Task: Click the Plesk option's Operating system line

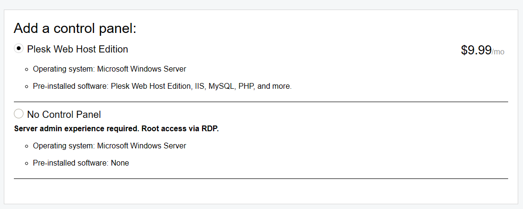Action: pyautogui.click(x=109, y=69)
